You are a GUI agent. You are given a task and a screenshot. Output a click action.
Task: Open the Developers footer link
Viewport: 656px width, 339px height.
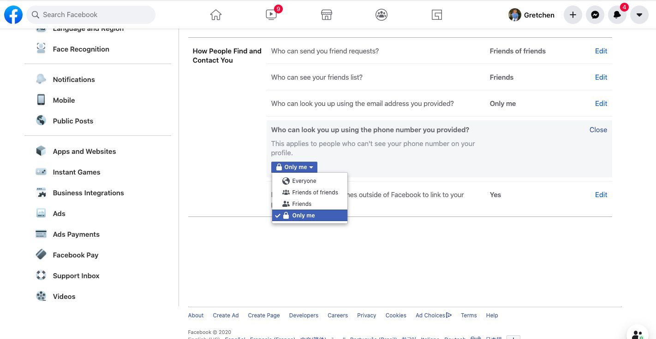click(x=304, y=316)
